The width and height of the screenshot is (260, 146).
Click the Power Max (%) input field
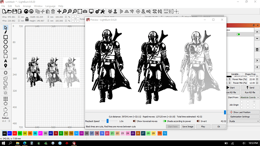coord(252,79)
